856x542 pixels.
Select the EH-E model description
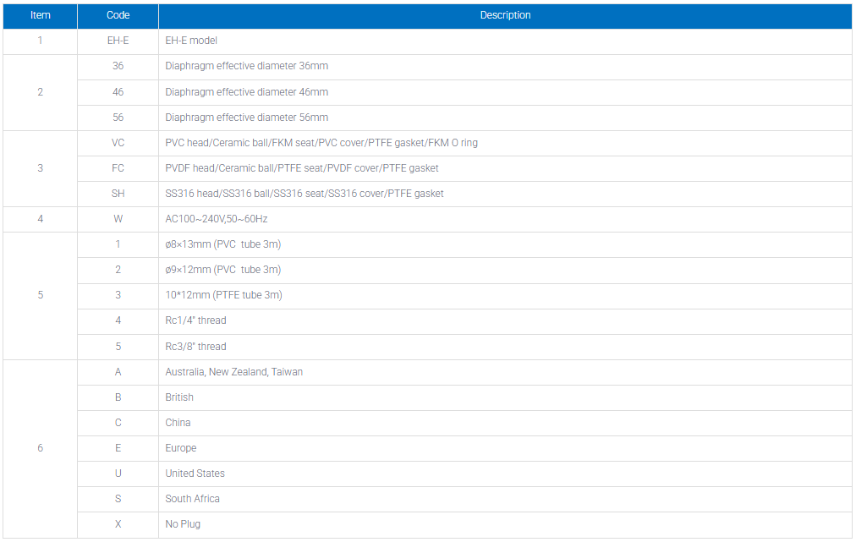click(191, 41)
